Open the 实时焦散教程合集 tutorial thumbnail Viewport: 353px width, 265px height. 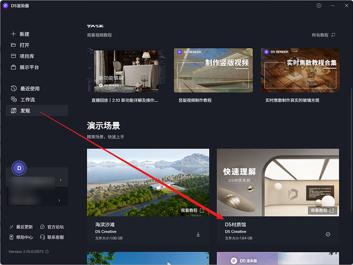pos(300,70)
